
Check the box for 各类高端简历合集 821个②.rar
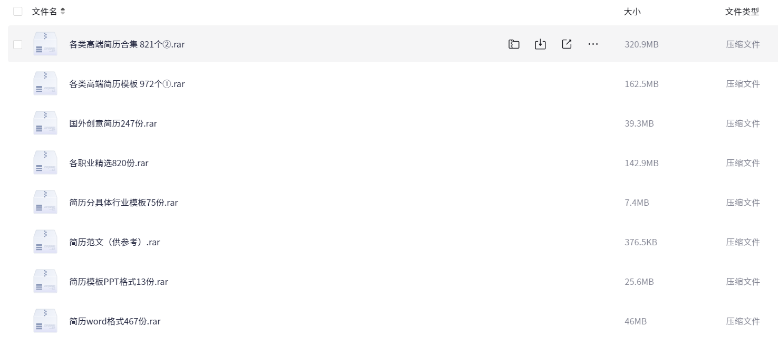18,44
